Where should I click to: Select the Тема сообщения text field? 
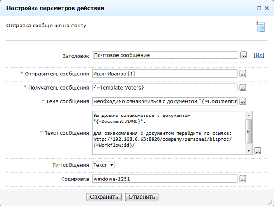pos(164,101)
